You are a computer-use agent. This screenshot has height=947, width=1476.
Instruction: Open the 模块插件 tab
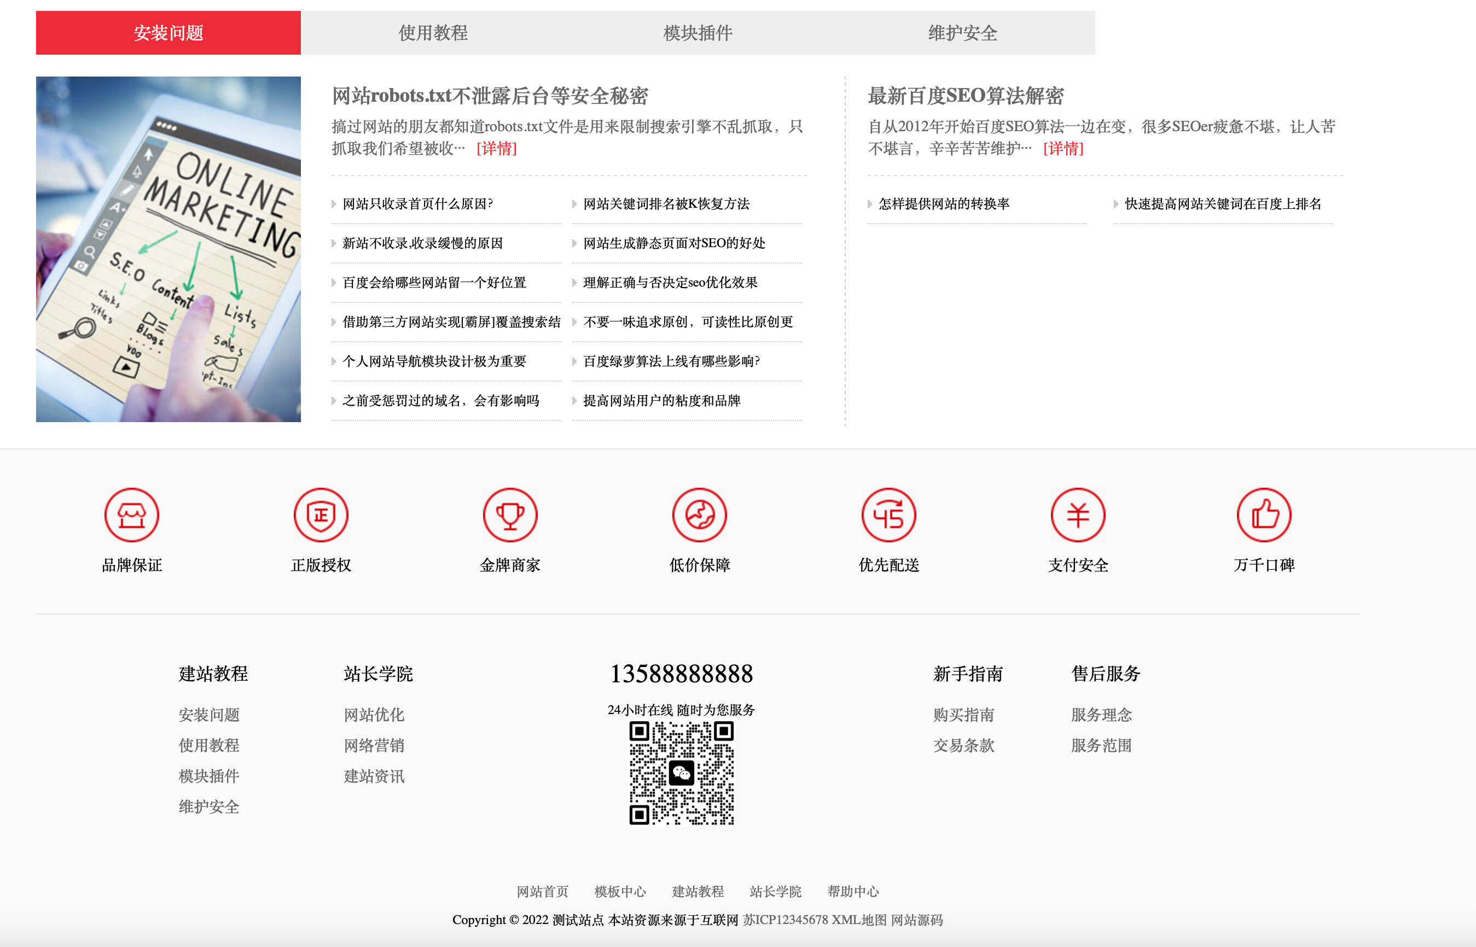click(698, 33)
